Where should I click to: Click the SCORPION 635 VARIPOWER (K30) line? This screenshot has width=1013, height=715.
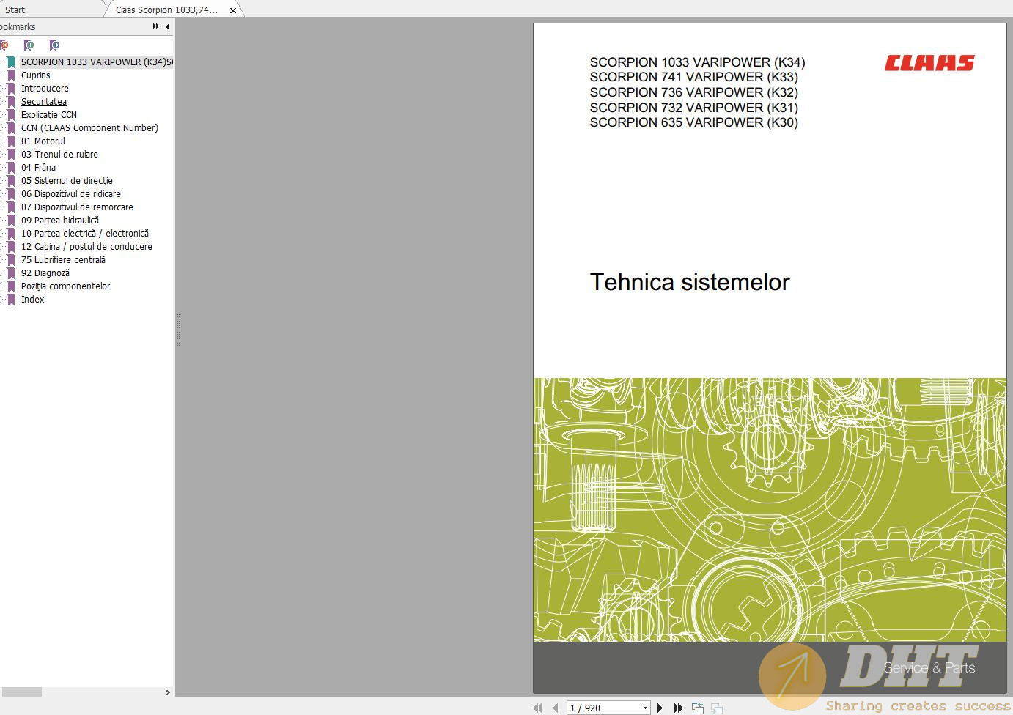[693, 122]
